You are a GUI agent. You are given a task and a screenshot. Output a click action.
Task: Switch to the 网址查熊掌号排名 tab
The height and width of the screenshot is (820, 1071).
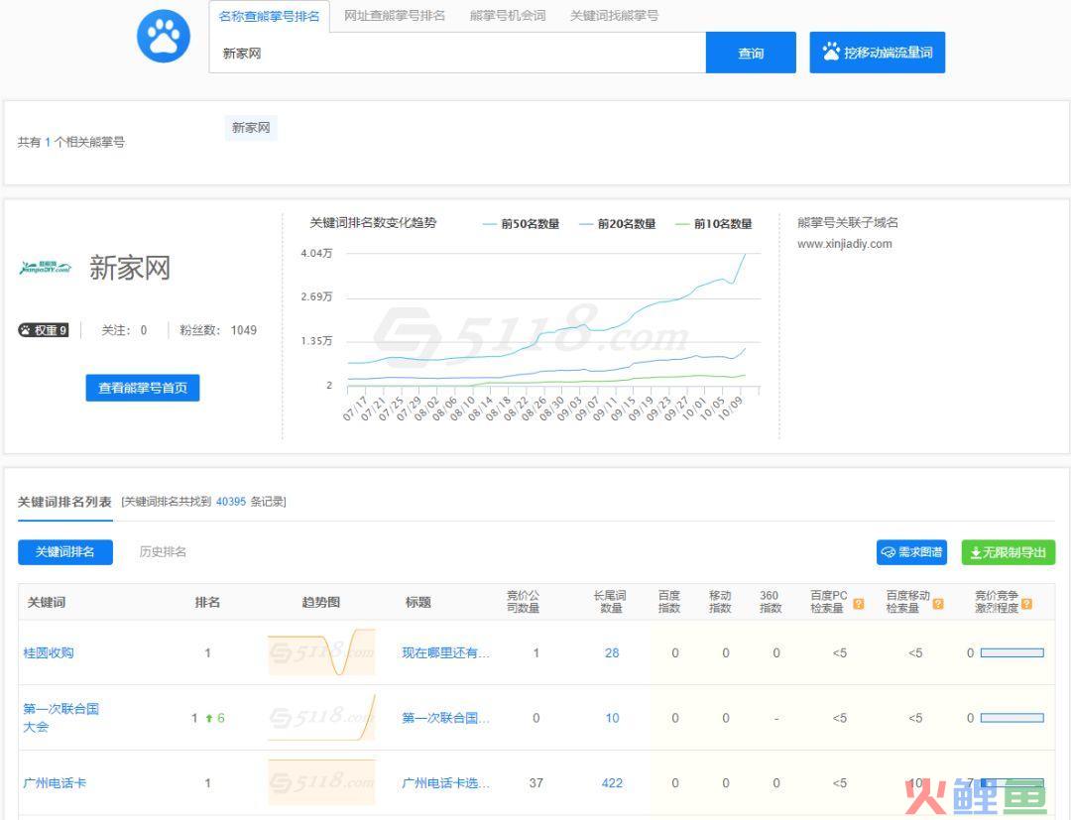click(x=394, y=16)
